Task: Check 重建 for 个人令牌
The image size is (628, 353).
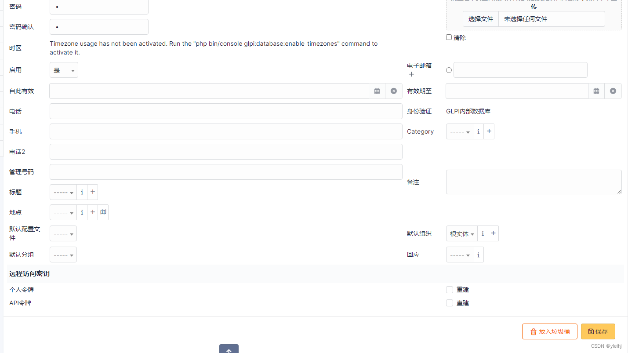Action: 449,290
